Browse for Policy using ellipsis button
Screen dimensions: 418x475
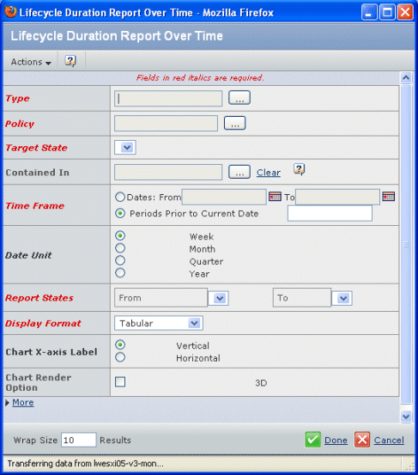click(234, 123)
